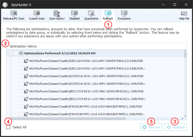Toggle the Select All checkbox

click(x=8, y=127)
